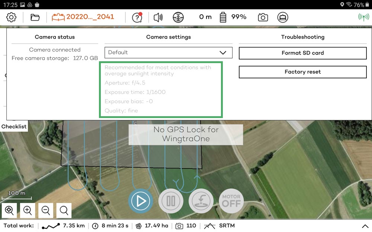Zoom in on the map
372x232 pixels.
28,210
